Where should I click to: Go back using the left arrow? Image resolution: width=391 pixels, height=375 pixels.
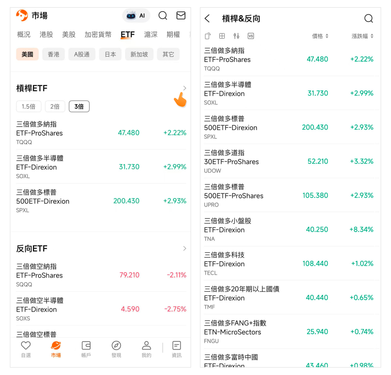pos(207,19)
